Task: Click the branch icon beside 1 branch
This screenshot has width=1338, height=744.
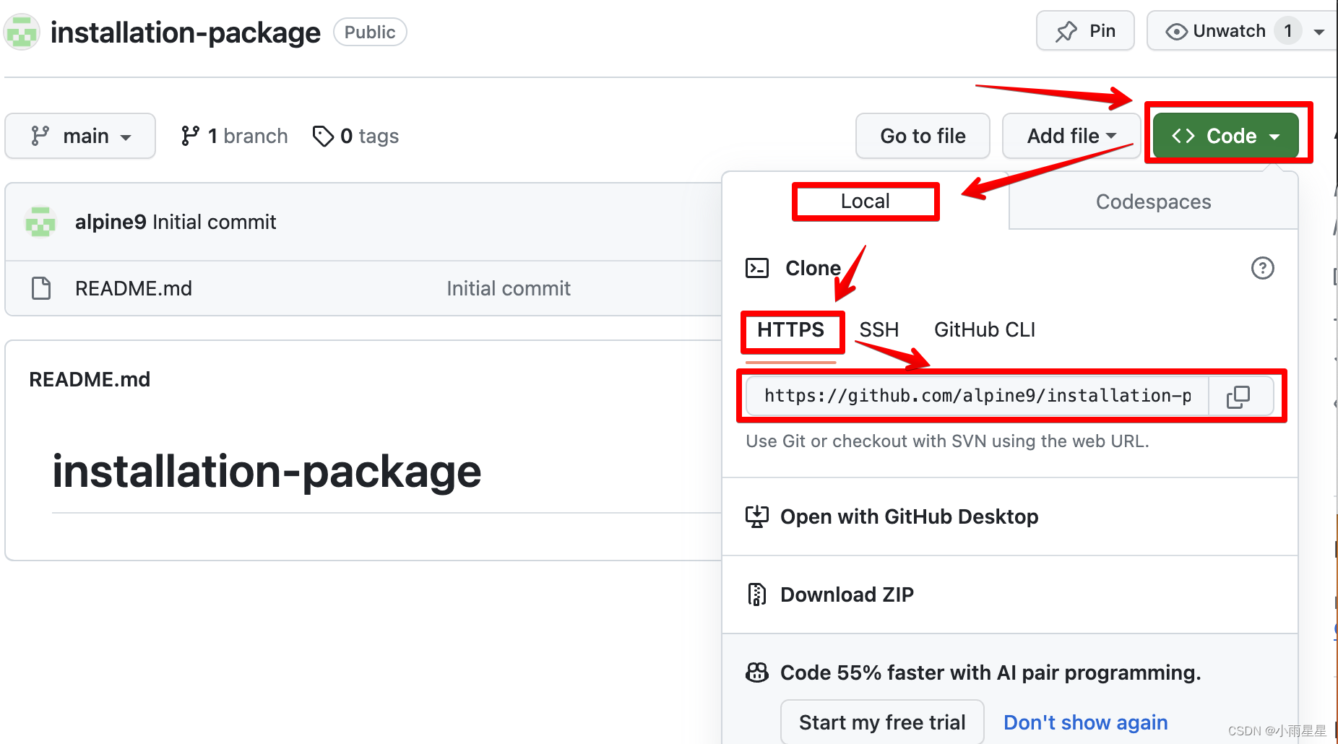Action: point(190,136)
